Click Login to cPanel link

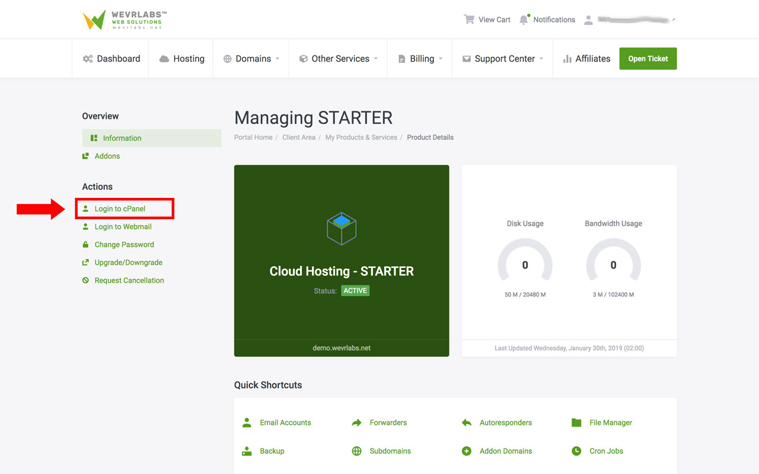120,209
